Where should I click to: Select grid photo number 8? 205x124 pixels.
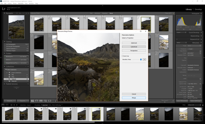(164, 24)
